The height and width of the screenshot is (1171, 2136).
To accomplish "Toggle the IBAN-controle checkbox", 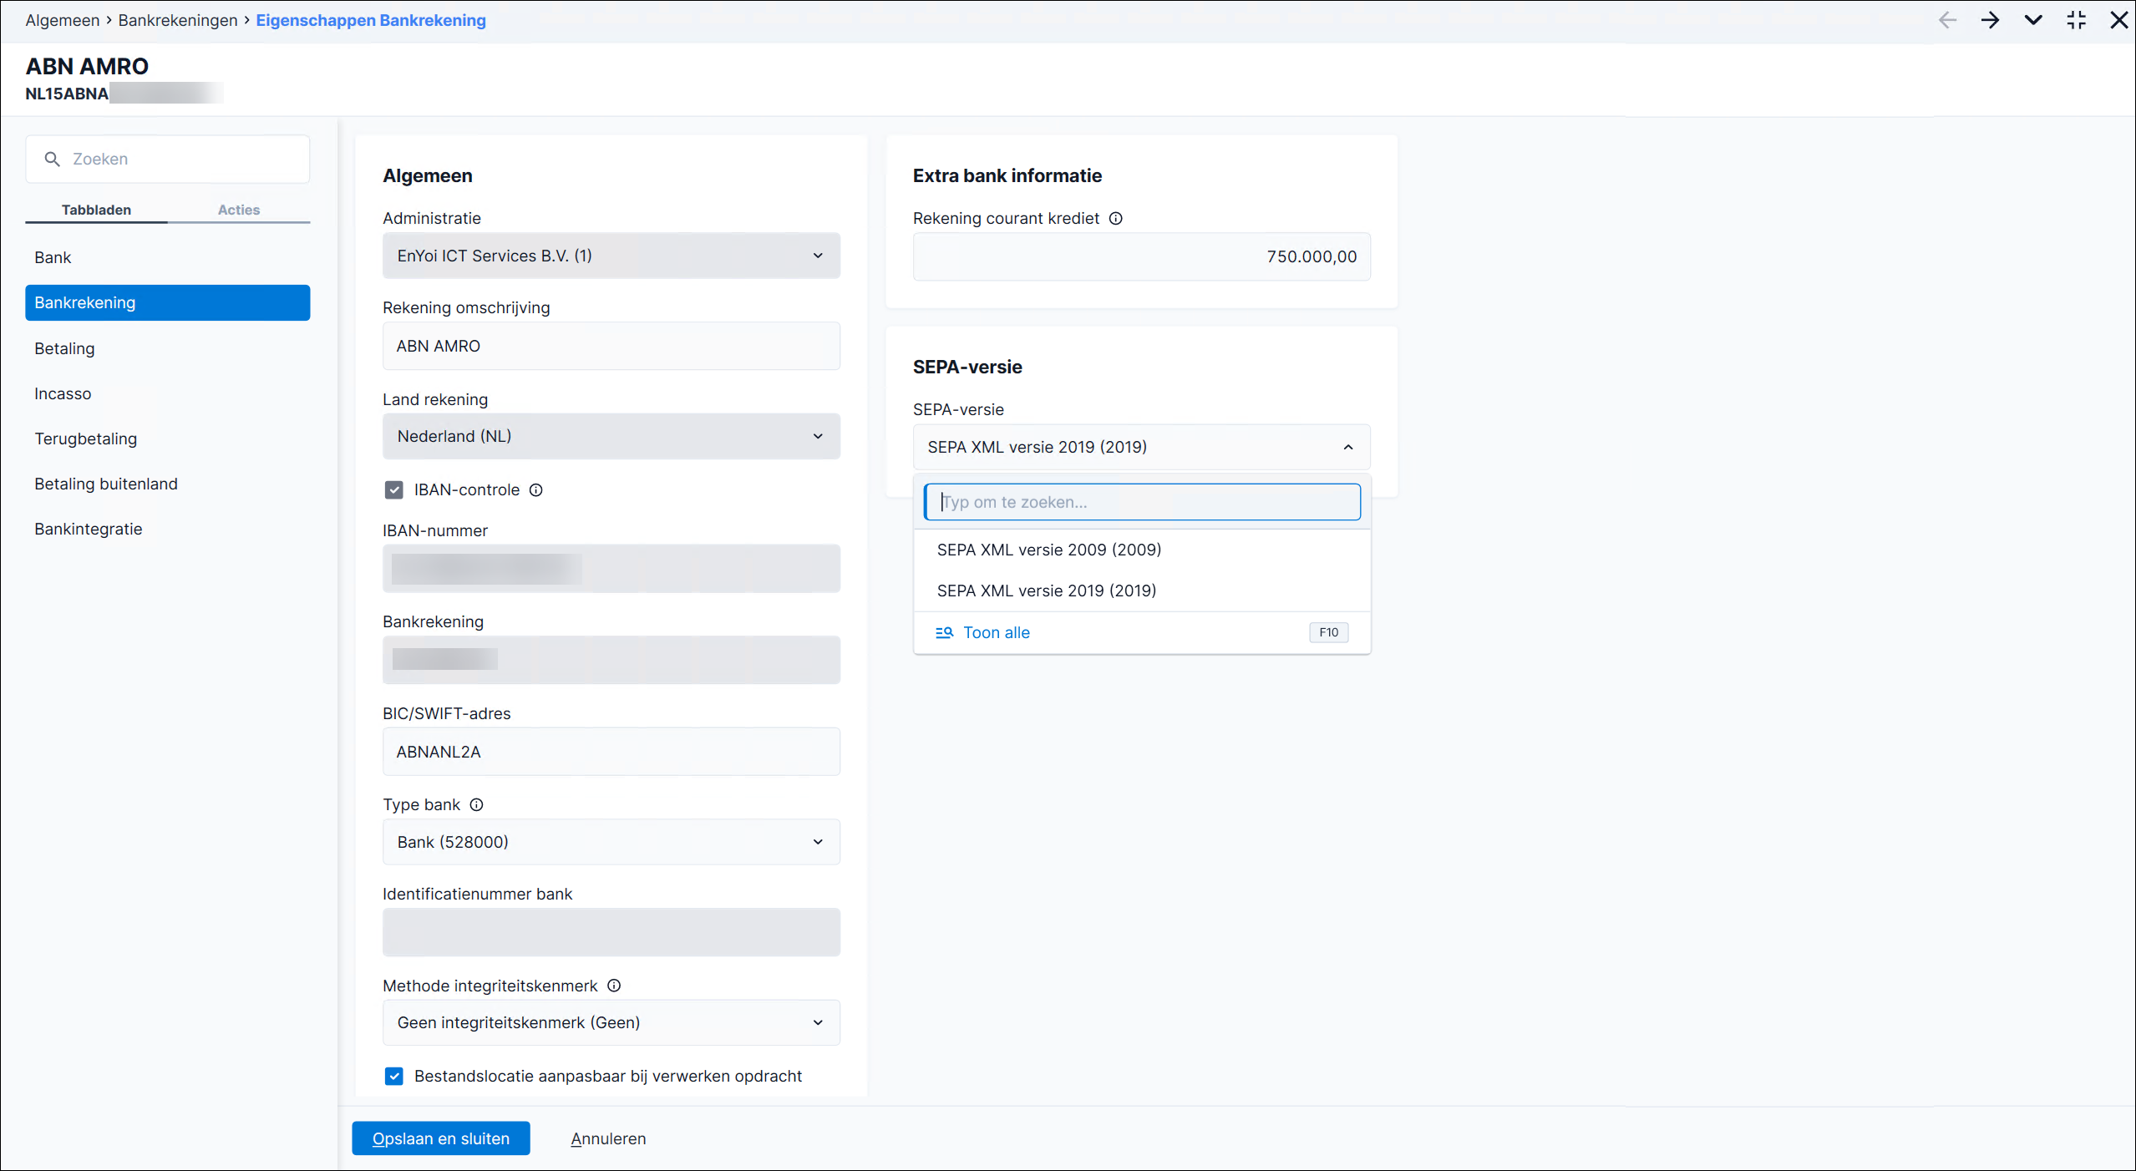I will click(394, 490).
